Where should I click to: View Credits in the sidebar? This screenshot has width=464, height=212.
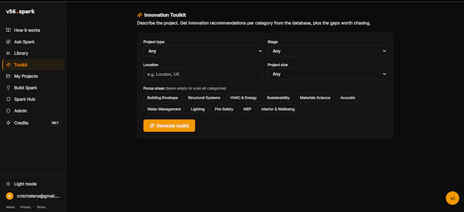click(33, 123)
